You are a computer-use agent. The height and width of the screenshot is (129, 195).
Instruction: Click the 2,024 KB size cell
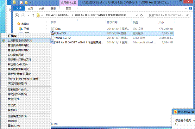(167, 42)
